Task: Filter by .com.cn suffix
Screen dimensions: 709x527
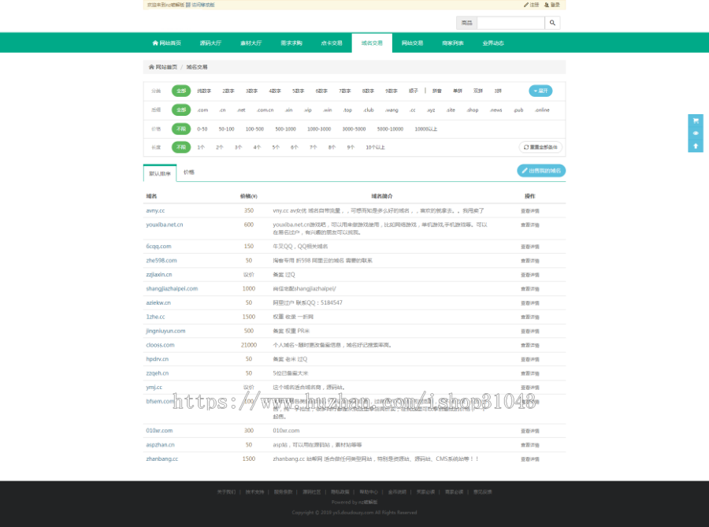Action: 265,109
